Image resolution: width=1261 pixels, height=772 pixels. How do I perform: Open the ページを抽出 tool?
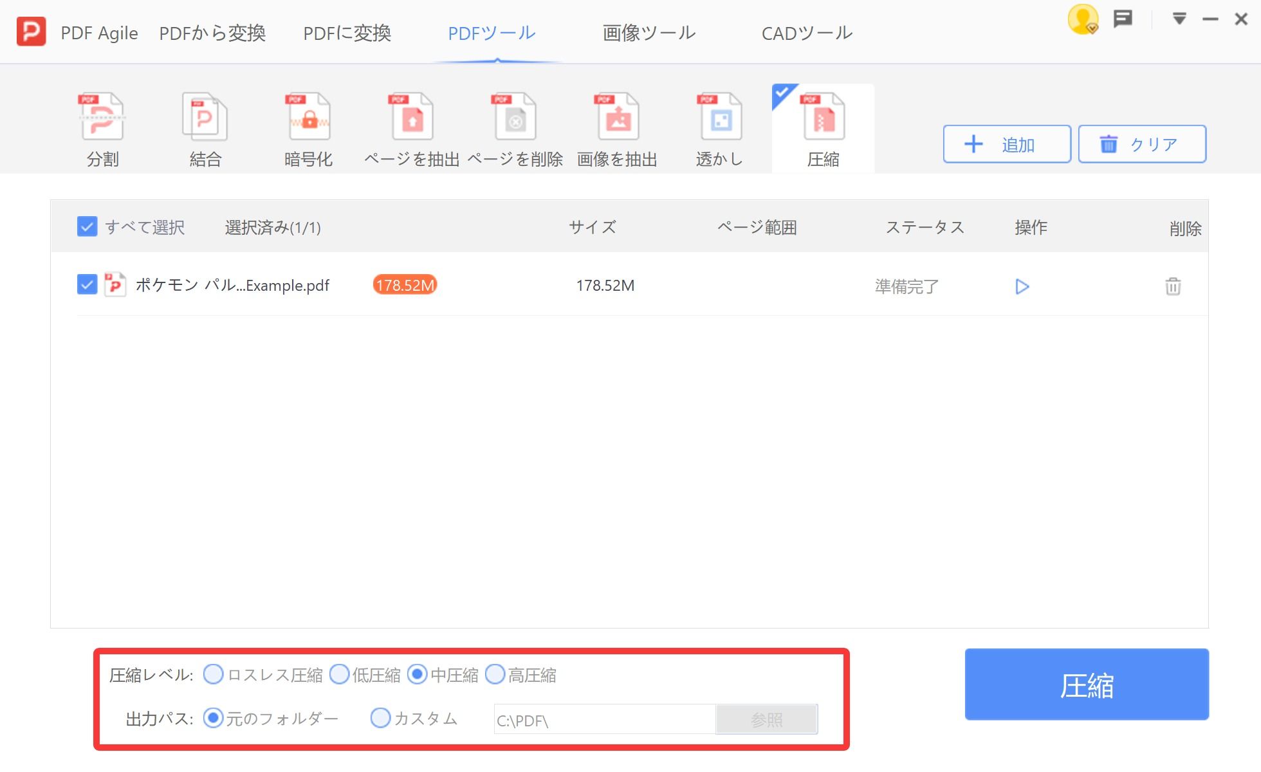coord(412,125)
